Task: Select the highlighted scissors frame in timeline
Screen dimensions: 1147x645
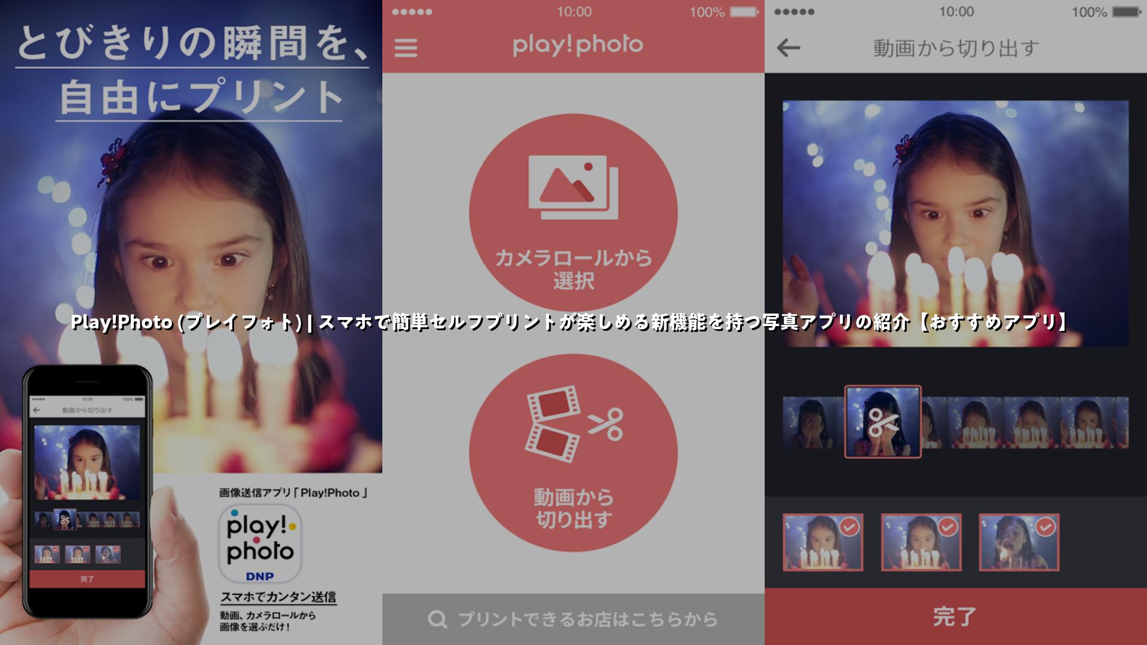Action: [883, 422]
